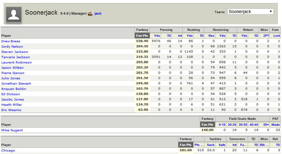Sort by Passing Yds column

coord(157,36)
